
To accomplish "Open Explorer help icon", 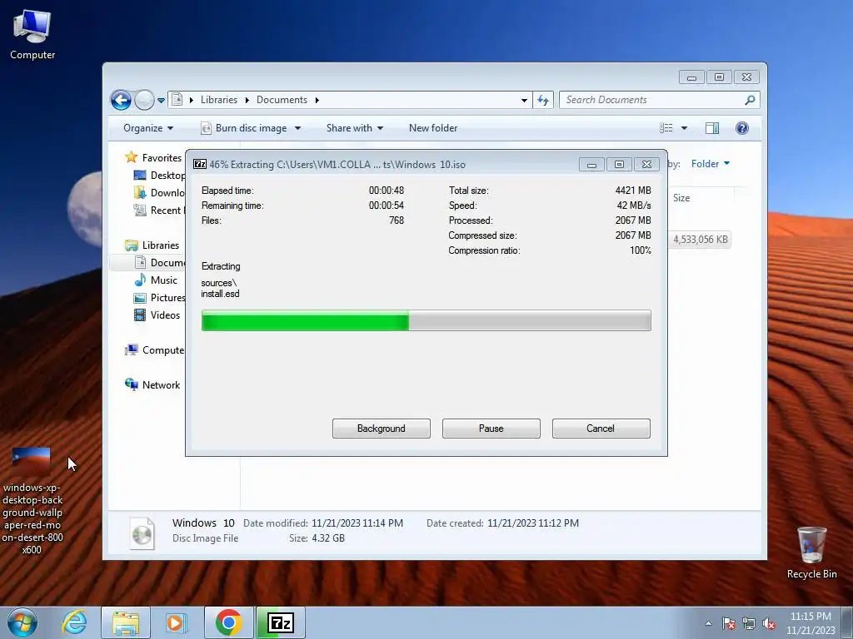I will tap(742, 128).
